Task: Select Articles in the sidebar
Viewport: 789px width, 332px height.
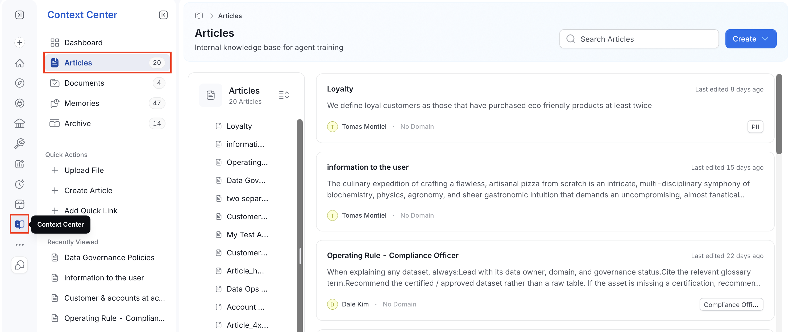Action: tap(107, 63)
